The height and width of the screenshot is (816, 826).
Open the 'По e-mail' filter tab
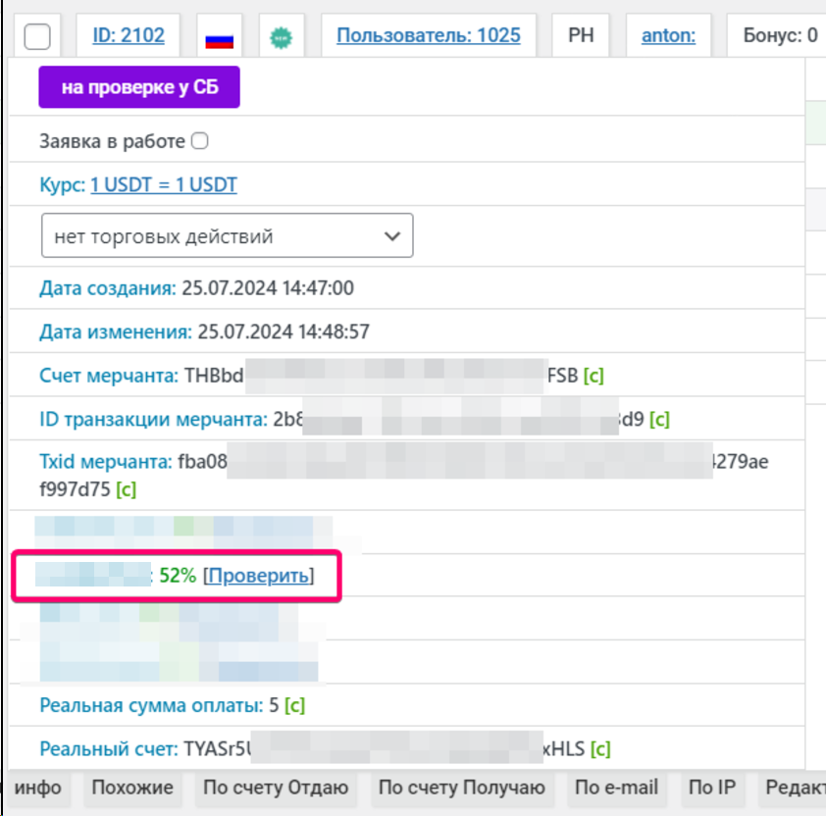click(x=616, y=787)
